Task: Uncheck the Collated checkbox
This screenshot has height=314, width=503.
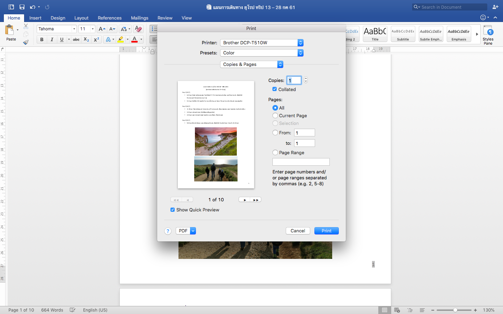Action: [x=275, y=89]
